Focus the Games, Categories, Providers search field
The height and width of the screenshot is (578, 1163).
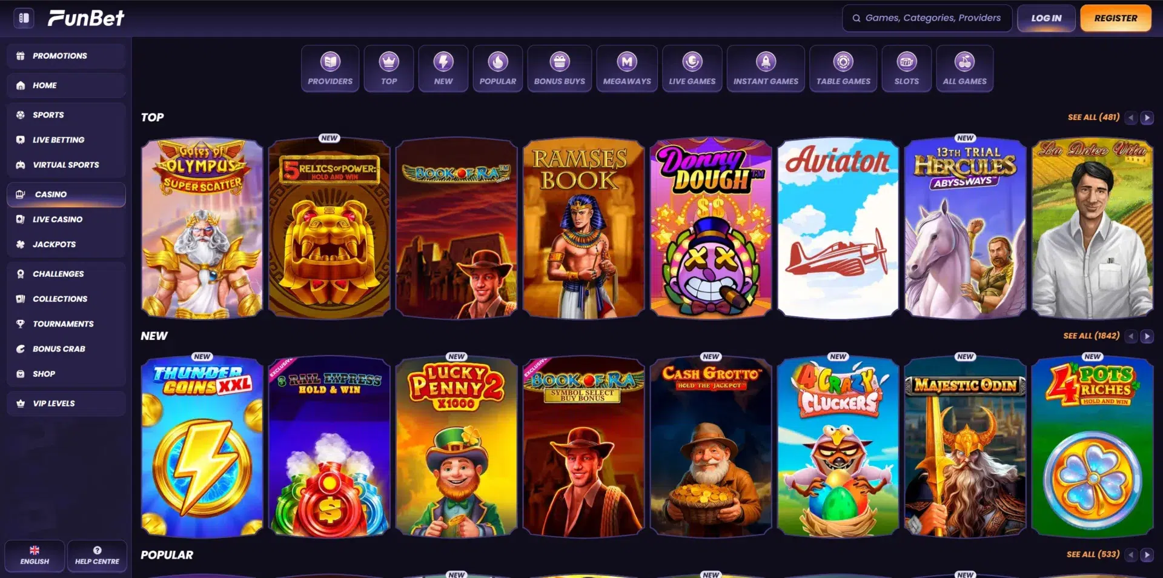click(927, 18)
